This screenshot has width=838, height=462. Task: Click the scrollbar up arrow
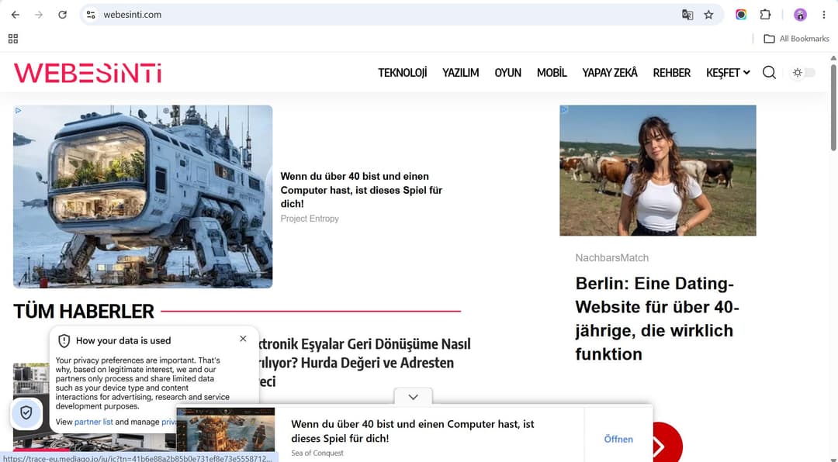click(x=833, y=57)
